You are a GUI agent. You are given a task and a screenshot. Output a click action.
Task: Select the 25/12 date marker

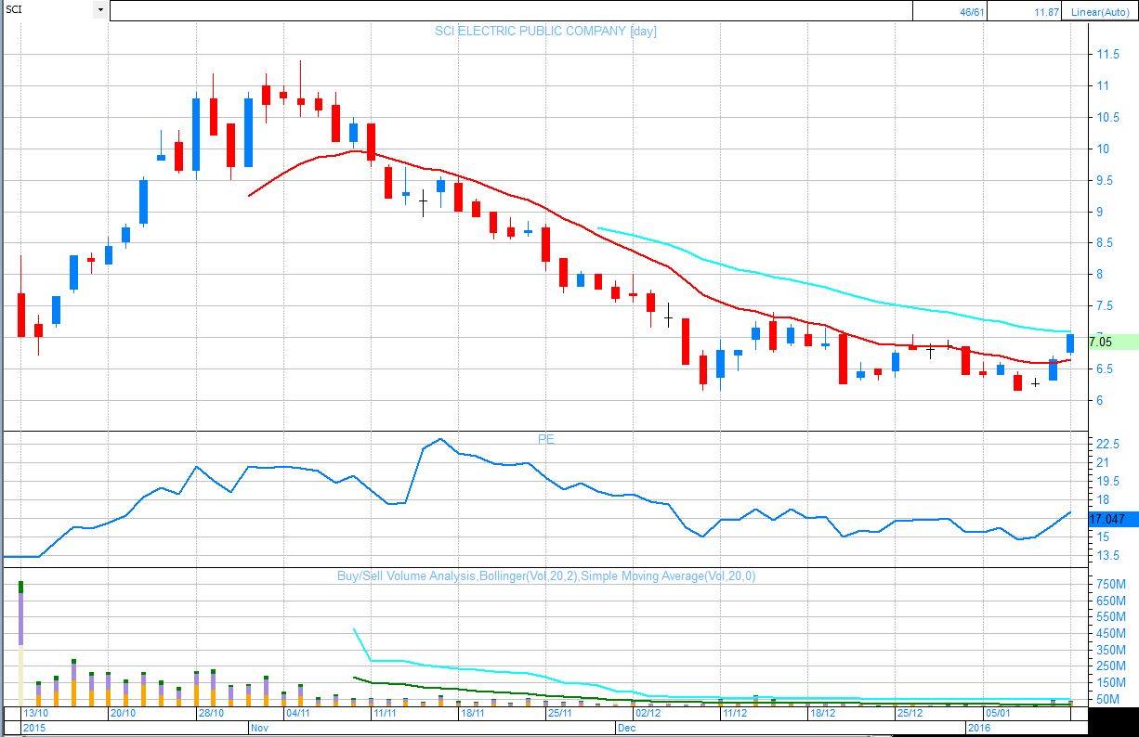pos(910,713)
